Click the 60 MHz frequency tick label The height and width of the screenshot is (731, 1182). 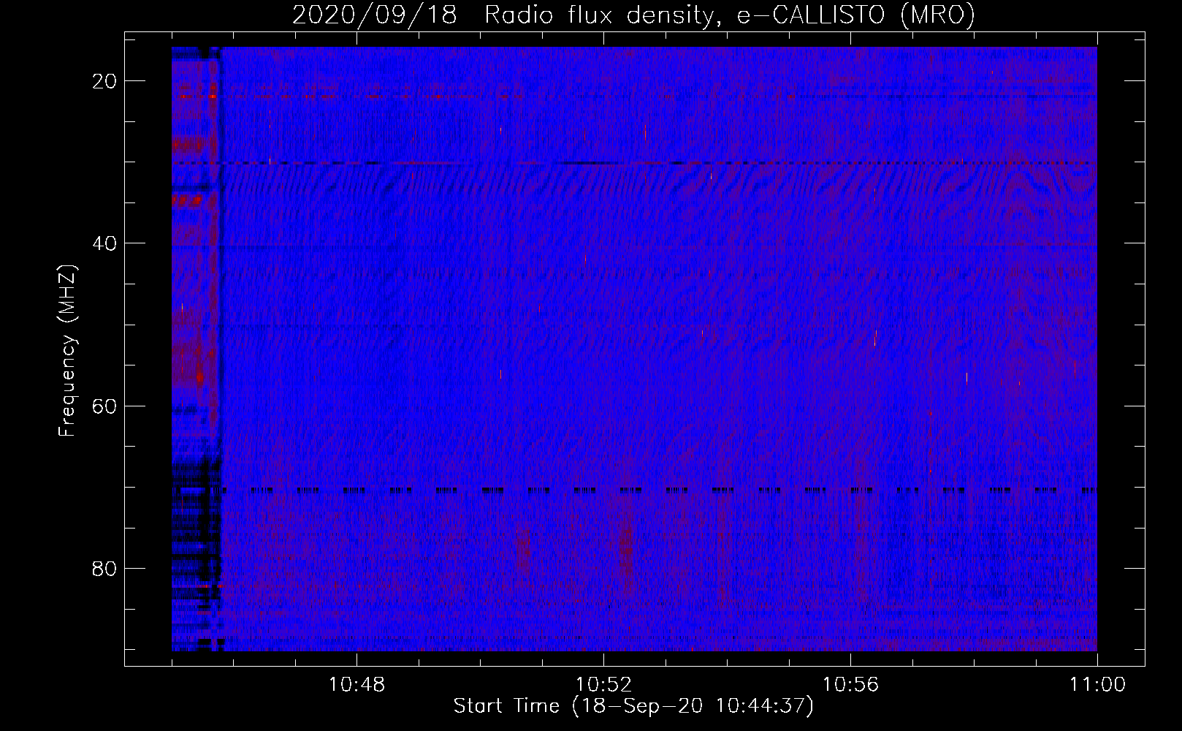[105, 406]
